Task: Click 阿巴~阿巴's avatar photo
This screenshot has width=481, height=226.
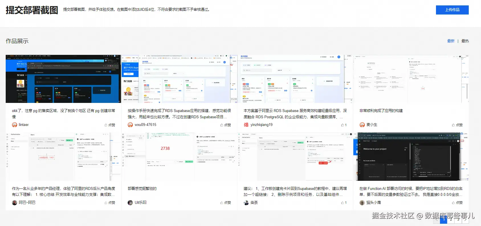Action: point(15,203)
